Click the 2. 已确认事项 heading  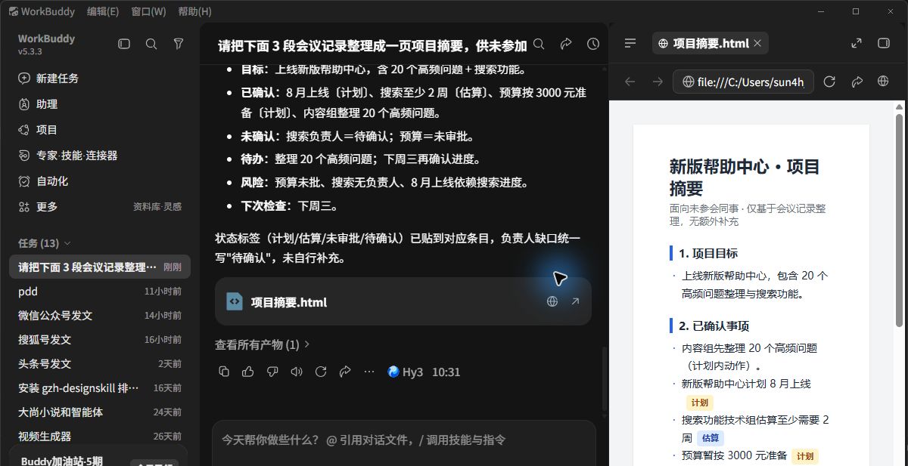tap(714, 326)
